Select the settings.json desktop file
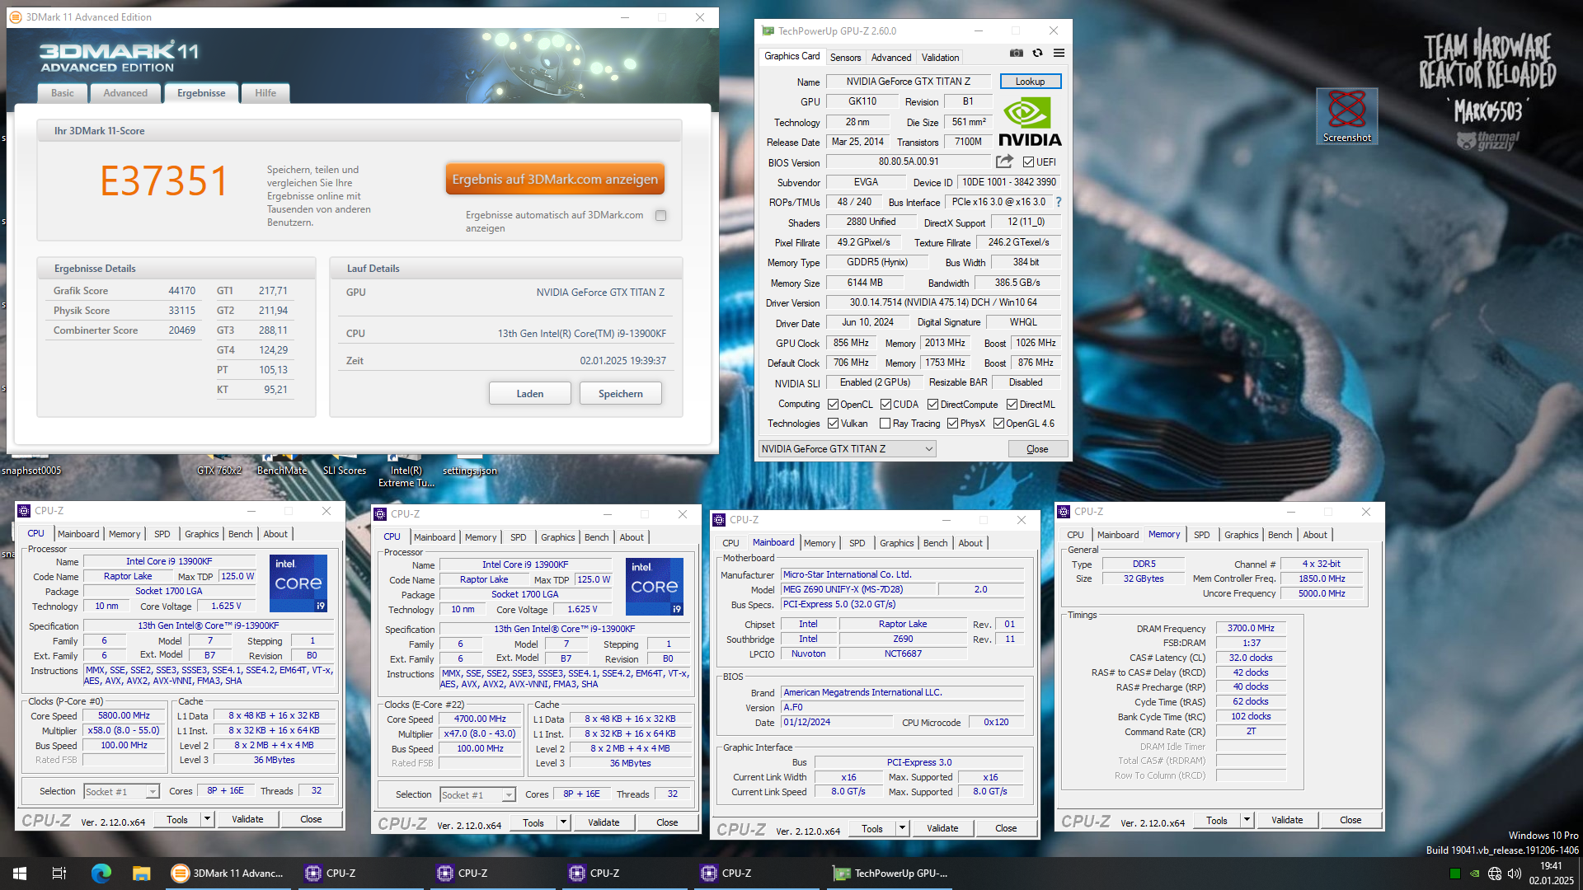The image size is (1583, 890). 469,464
